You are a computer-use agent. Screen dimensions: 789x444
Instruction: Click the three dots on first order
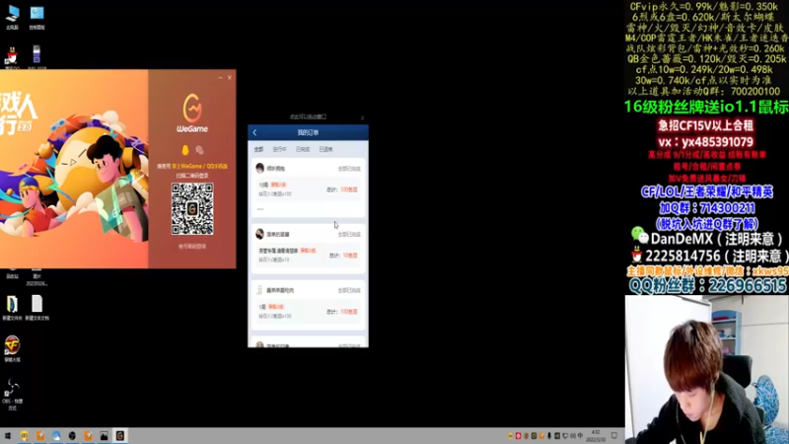coord(260,209)
